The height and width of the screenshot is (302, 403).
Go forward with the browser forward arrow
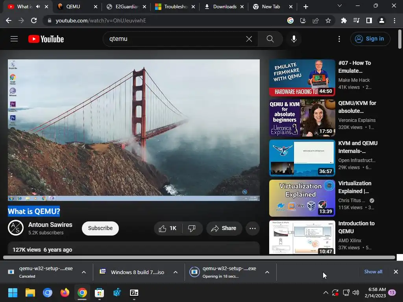(x=21, y=20)
